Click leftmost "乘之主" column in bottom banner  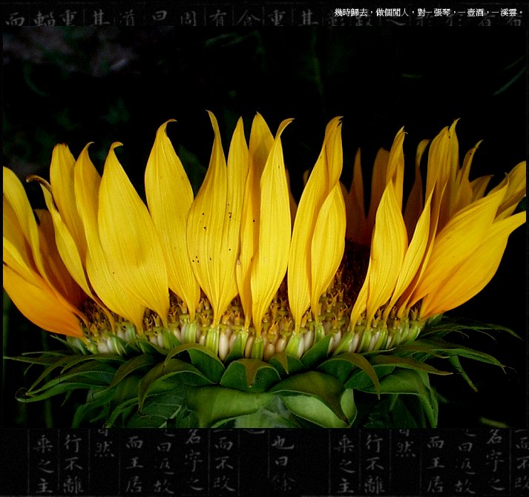pyautogui.click(x=43, y=464)
